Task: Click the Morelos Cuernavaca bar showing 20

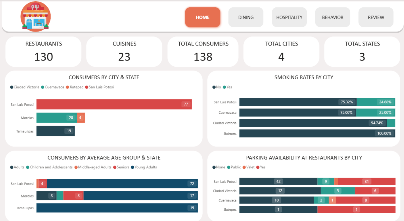Action: pyautogui.click(x=56, y=118)
